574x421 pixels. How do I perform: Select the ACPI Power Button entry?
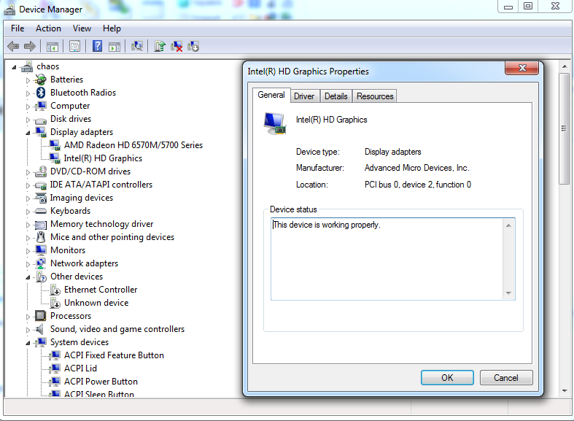(x=101, y=382)
